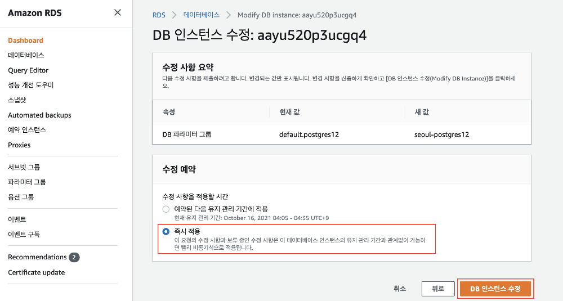Click the 현재 유지 관리 기간 date text
Screen dimensions: 563x301
tap(251, 218)
